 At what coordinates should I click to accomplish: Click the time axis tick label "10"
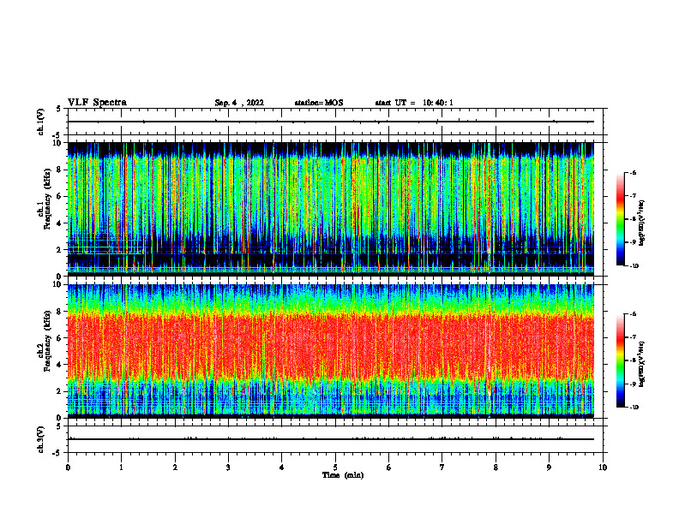[603, 467]
